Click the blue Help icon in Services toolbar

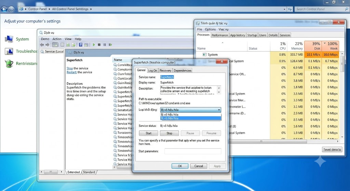pyautogui.click(x=81, y=45)
